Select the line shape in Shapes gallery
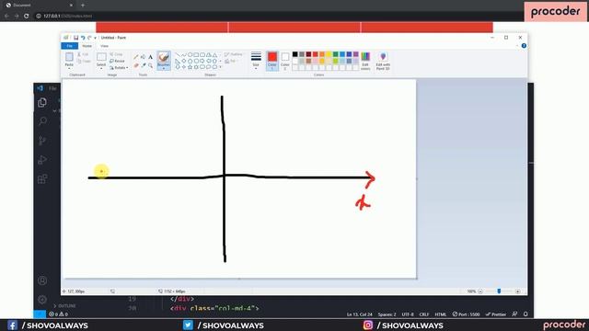Viewport: 589px width, 331px height. pos(178,55)
